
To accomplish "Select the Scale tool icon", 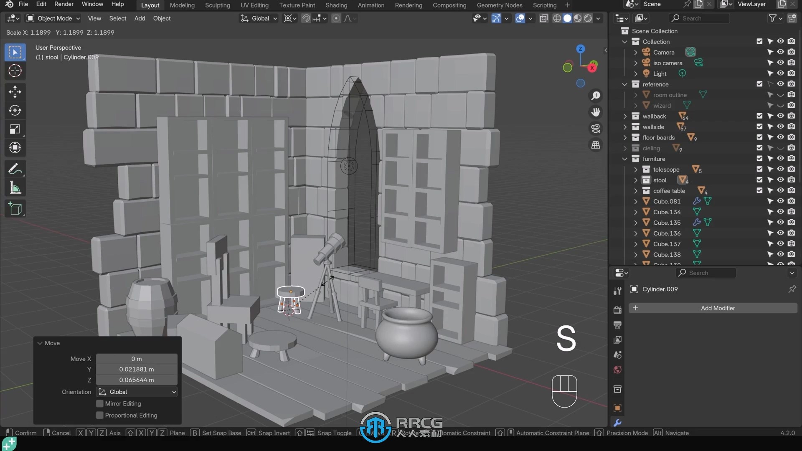I will [15, 128].
